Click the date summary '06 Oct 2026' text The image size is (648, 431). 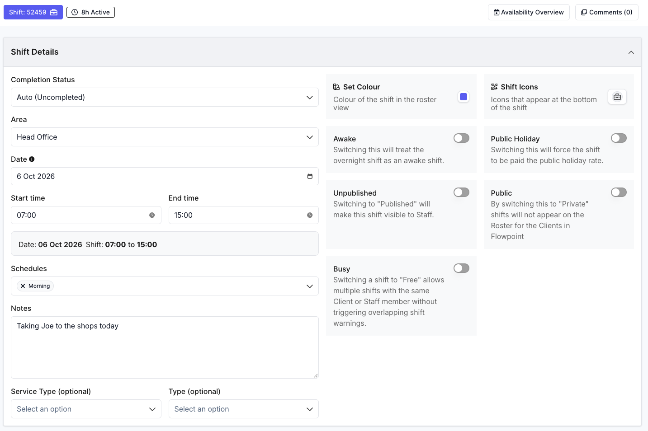coord(60,244)
